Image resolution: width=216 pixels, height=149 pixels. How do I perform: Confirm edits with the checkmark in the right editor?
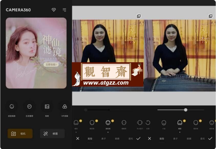pos(210,139)
